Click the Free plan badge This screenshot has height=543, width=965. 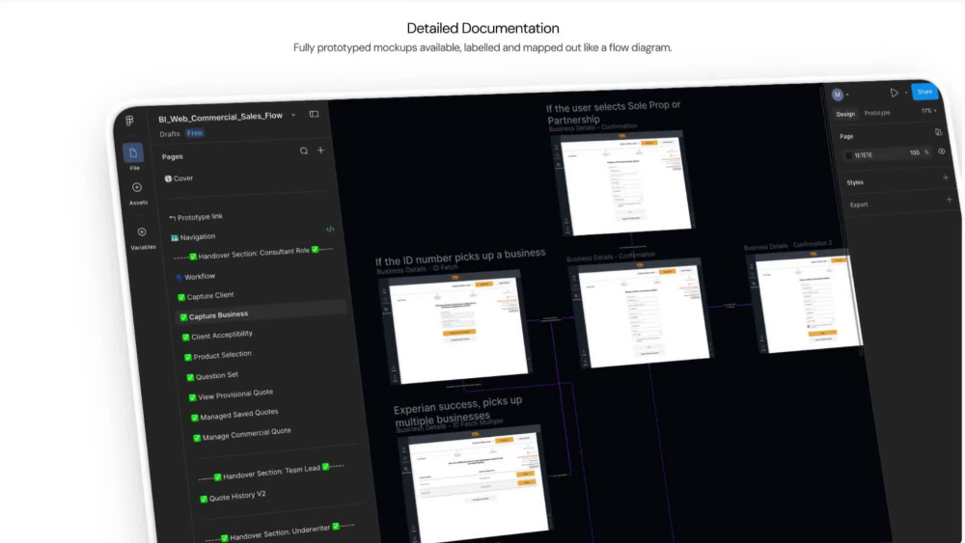point(195,133)
